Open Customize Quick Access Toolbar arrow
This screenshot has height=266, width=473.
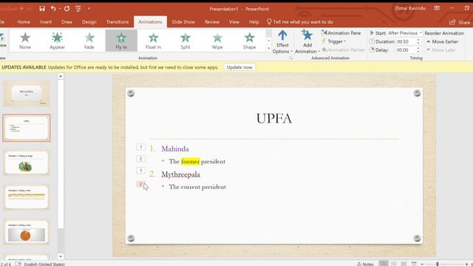click(x=89, y=9)
